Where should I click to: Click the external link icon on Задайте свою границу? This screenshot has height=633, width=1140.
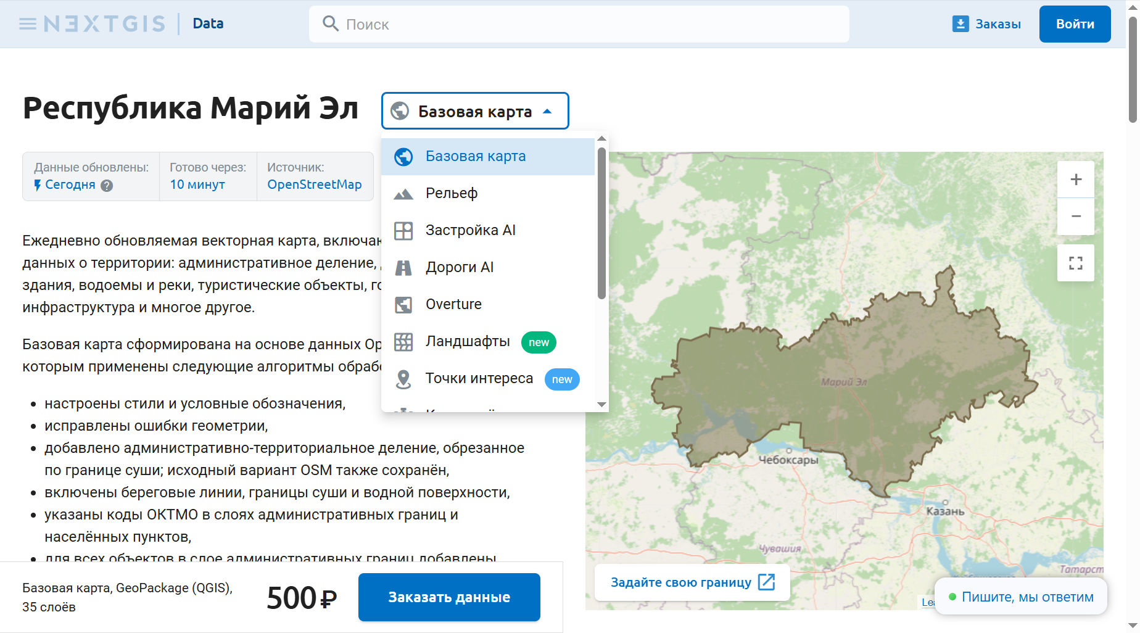pos(766,582)
